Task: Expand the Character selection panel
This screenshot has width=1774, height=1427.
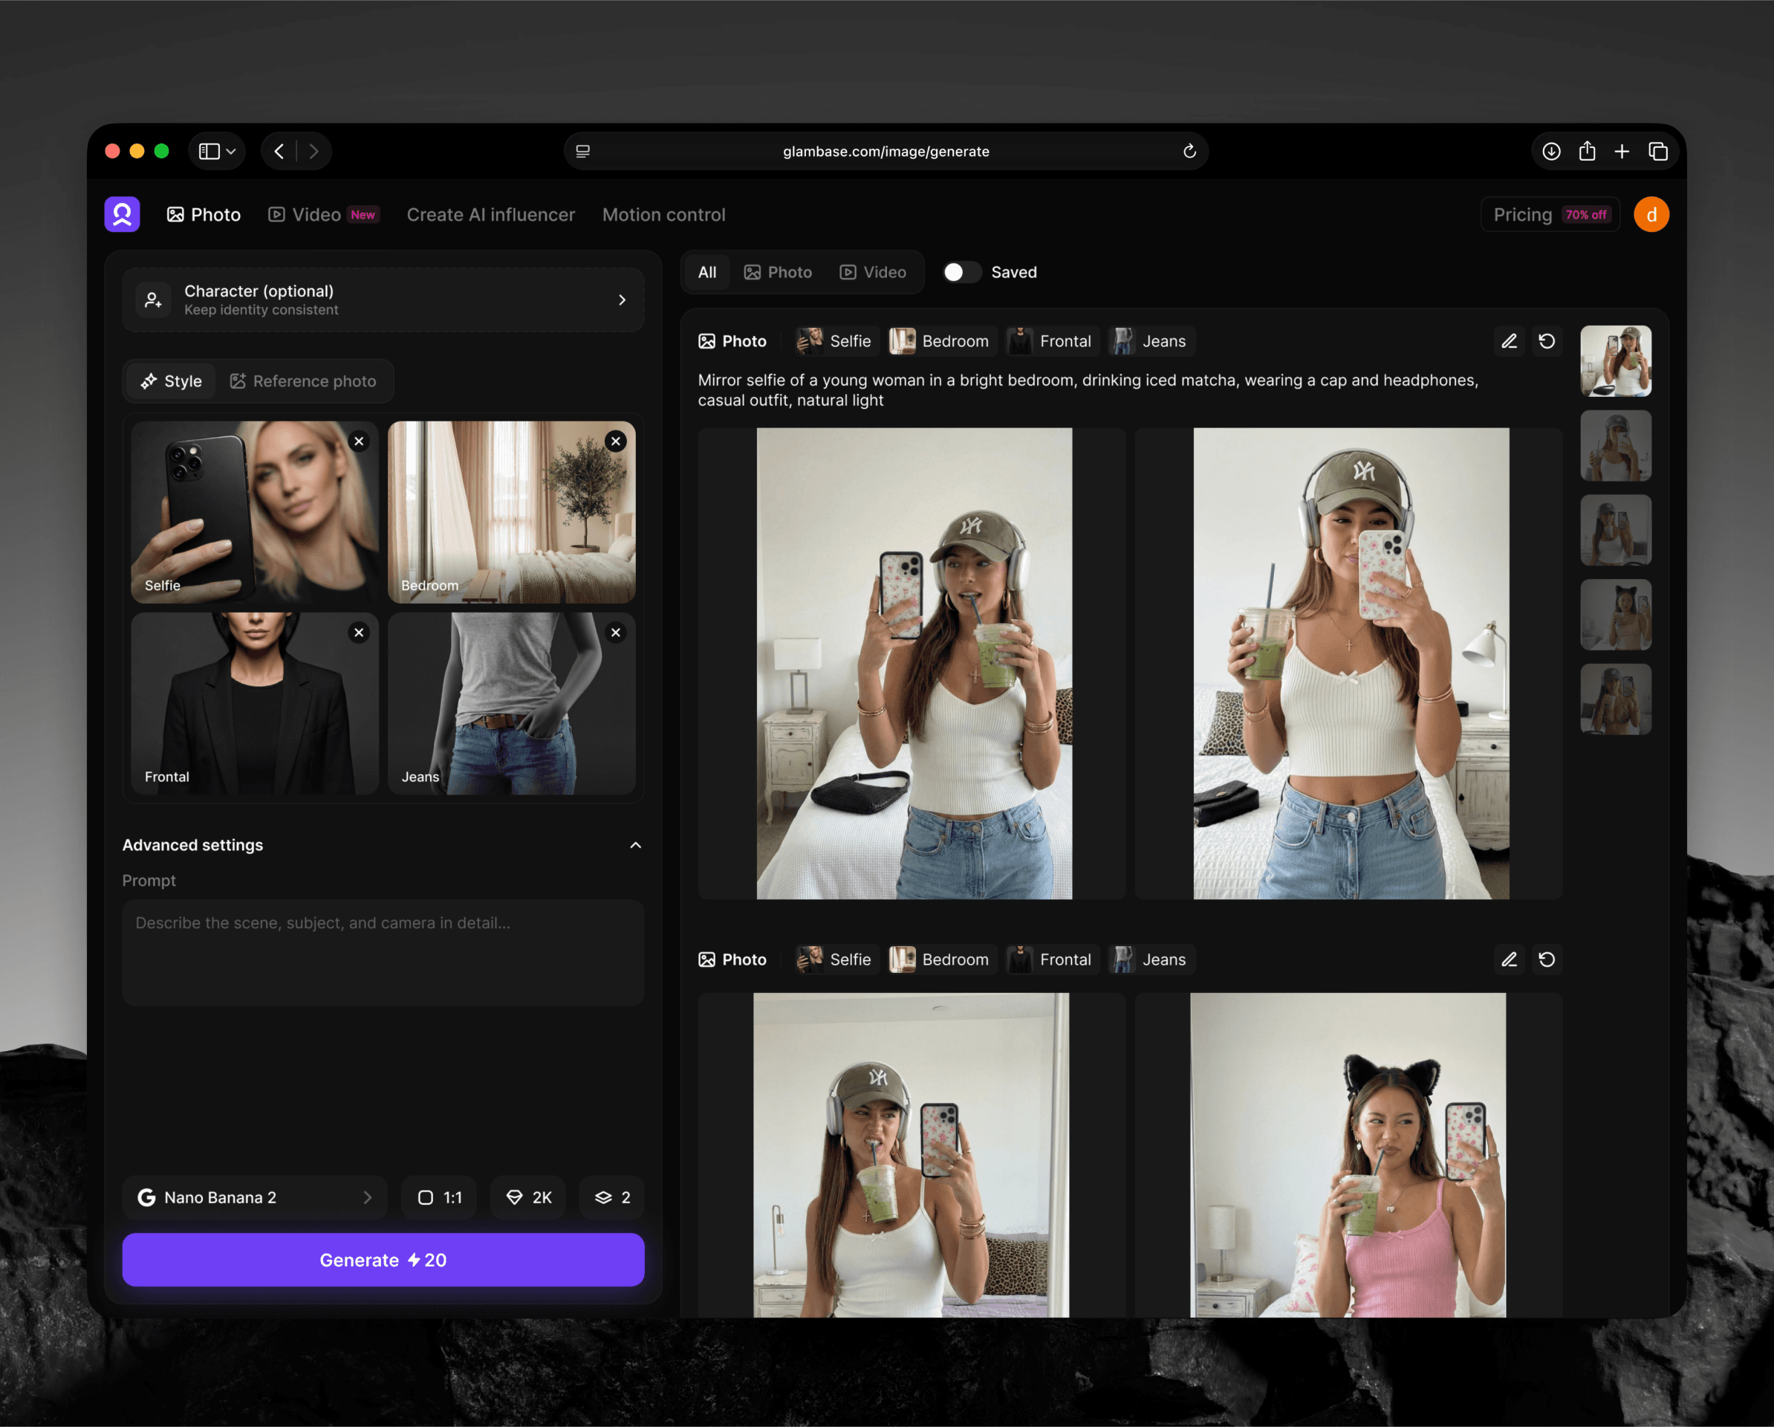Action: pos(622,300)
